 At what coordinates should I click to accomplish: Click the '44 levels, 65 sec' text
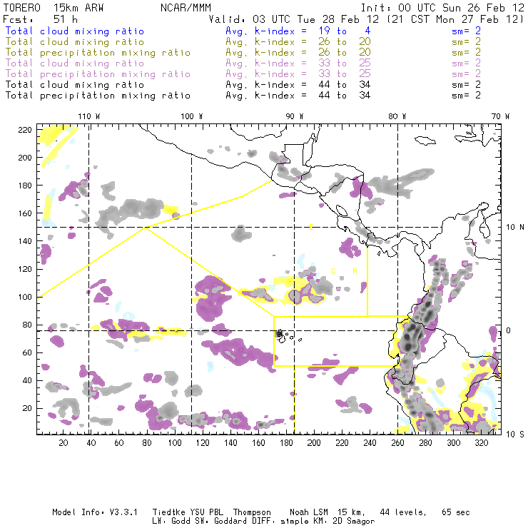click(x=425, y=512)
